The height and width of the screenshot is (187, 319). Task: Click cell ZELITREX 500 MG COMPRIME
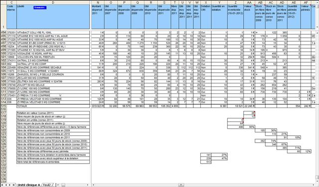point(53,82)
